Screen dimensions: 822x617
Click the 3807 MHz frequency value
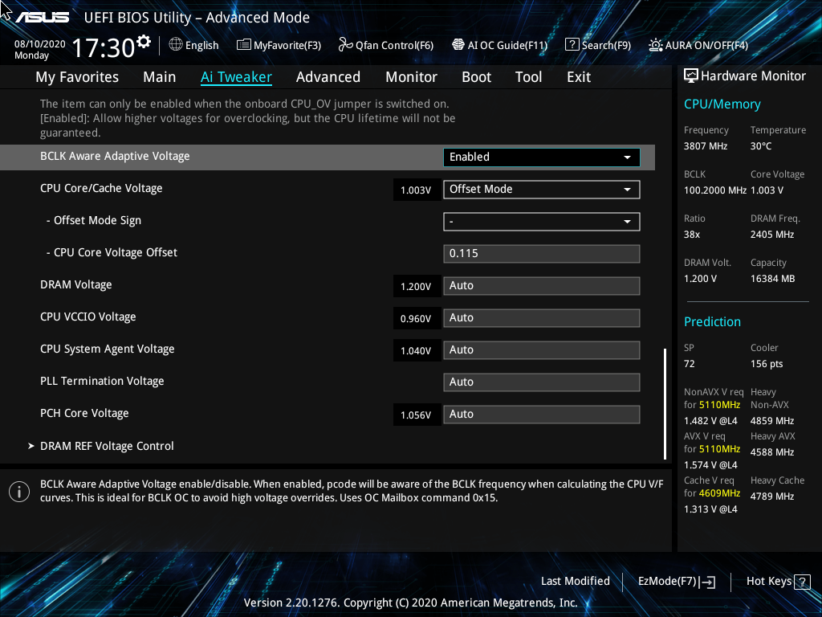[x=706, y=146]
